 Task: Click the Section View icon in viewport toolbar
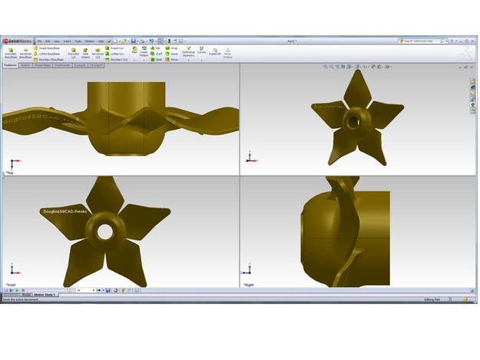coord(343,66)
